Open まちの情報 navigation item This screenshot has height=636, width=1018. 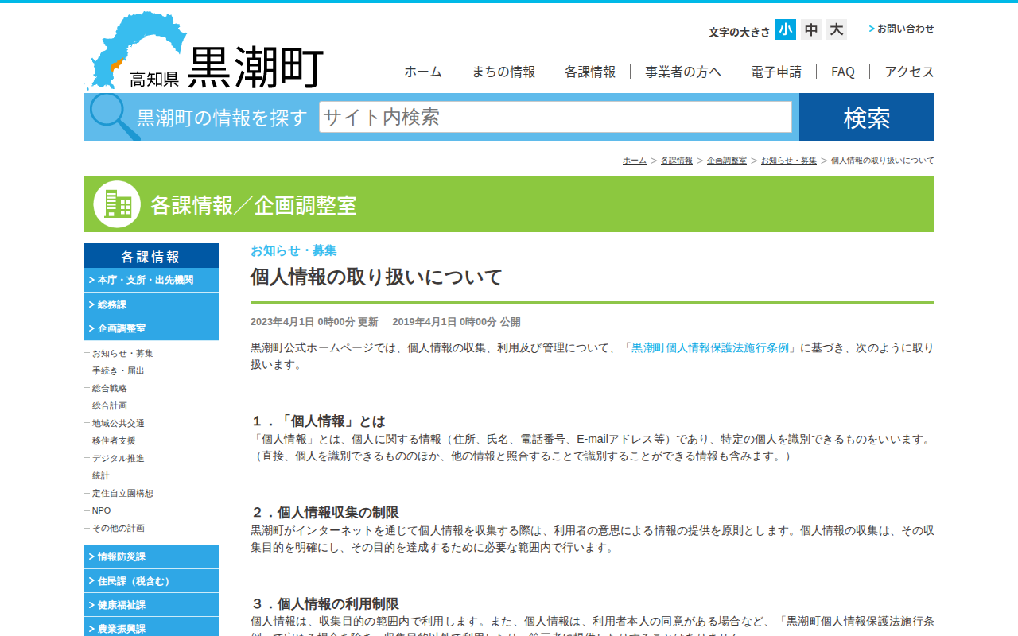503,72
